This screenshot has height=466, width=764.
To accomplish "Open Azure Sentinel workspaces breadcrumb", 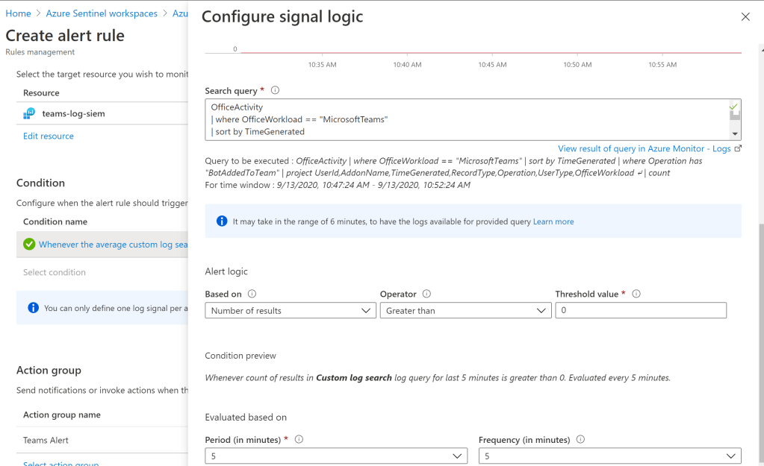I will pyautogui.click(x=102, y=13).
